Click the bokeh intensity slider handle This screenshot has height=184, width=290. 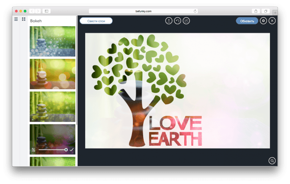[x=66, y=150]
